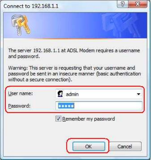This screenshot has height=160, width=151.
Task: Click the gold and silver keys icon
Action: click(x=21, y=25)
